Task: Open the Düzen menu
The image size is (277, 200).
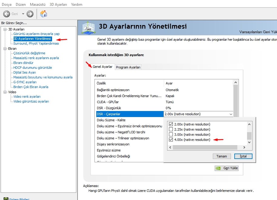Action: [x=21, y=5]
